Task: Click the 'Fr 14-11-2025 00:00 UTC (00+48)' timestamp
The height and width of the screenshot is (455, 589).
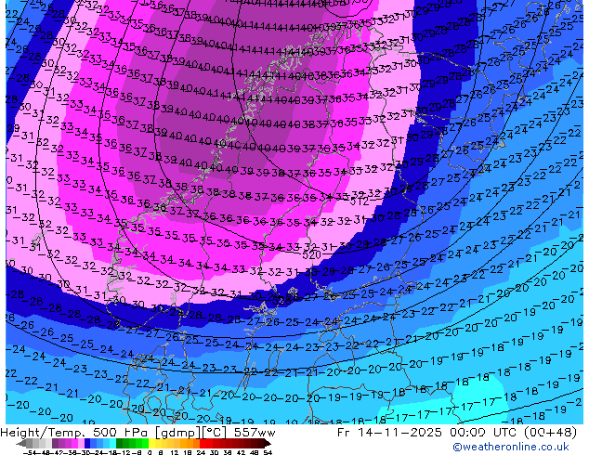Action: click(457, 433)
